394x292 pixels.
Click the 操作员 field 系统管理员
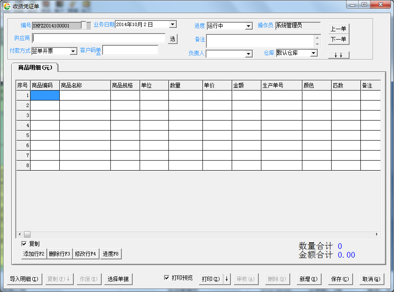298,26
